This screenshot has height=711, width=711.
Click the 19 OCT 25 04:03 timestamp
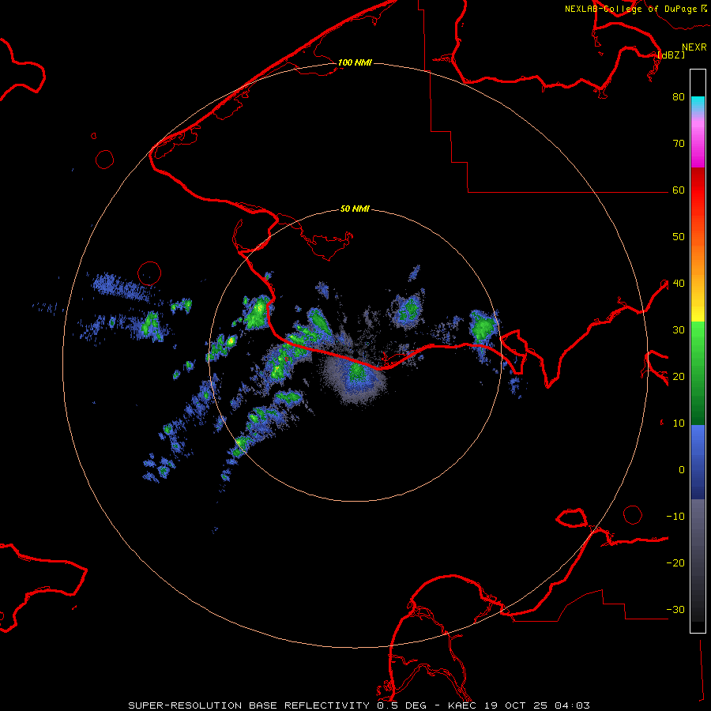click(537, 705)
